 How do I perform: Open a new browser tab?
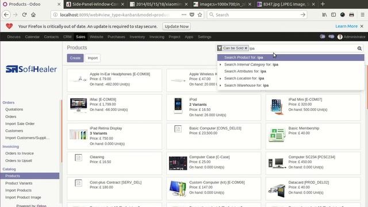(323, 4)
